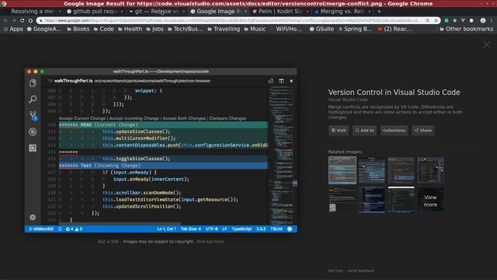The width and height of the screenshot is (497, 280).
Task: Switch to the 'Resolving a mer' tab
Action: click(32, 12)
